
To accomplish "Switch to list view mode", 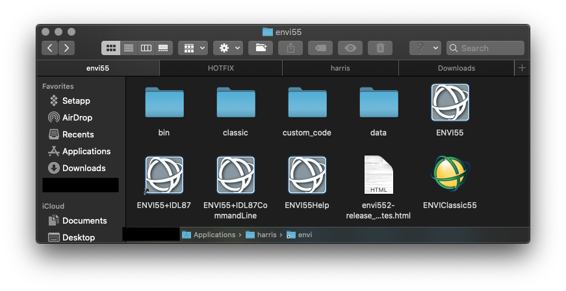I will coord(129,48).
